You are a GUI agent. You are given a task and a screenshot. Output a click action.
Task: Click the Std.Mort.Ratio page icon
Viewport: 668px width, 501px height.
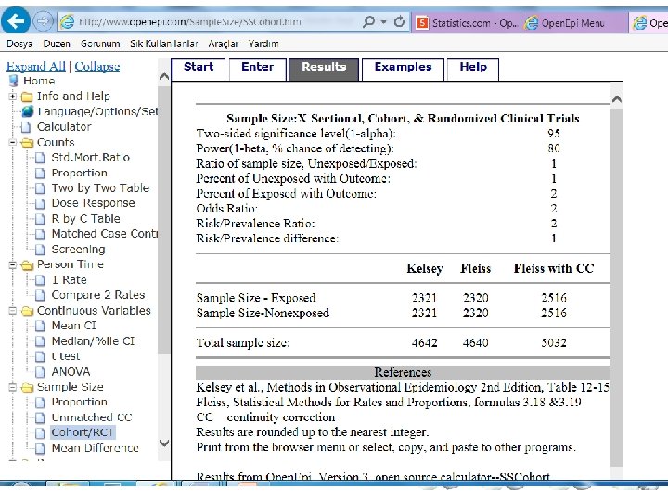[40, 158]
